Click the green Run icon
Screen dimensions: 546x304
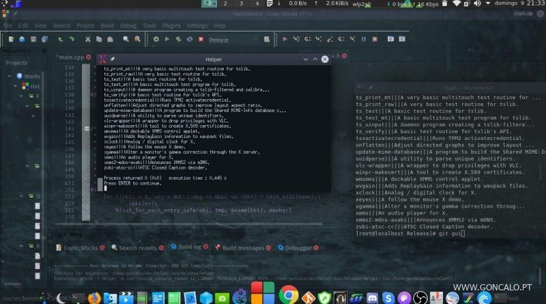[167, 40]
